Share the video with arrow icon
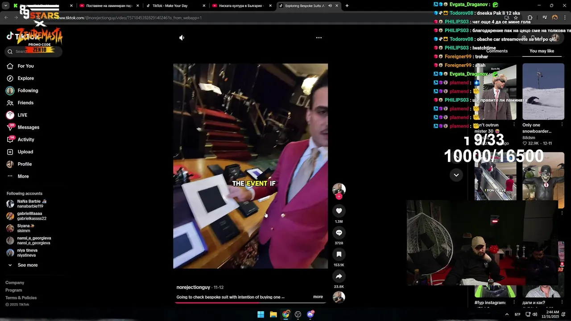The width and height of the screenshot is (571, 321). [x=339, y=276]
